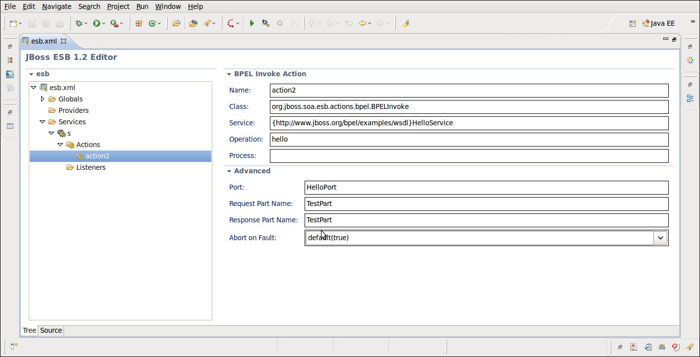
Task: Open the Navigate menu
Action: [x=57, y=6]
